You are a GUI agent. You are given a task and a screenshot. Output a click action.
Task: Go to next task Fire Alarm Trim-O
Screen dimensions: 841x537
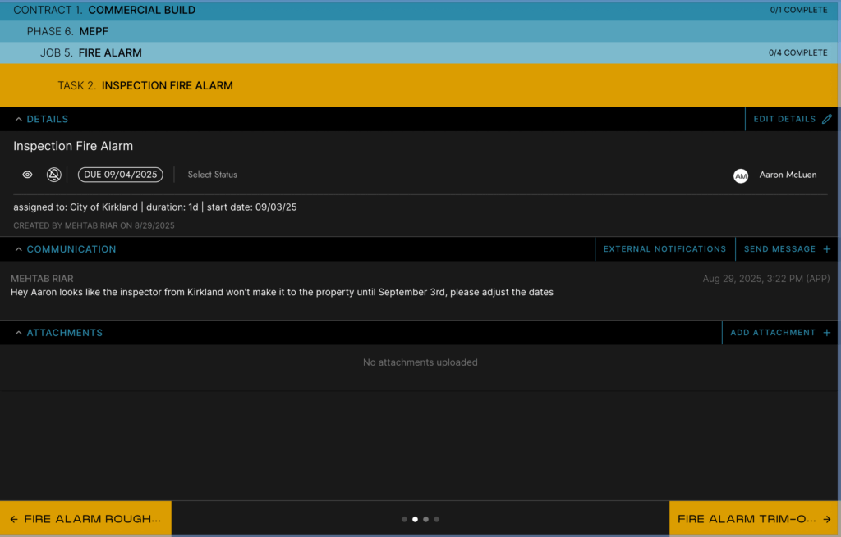click(x=755, y=519)
